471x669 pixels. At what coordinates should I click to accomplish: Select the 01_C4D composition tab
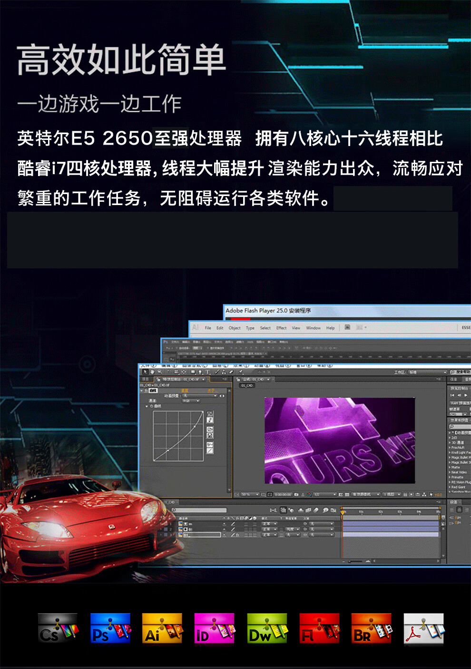click(256, 380)
